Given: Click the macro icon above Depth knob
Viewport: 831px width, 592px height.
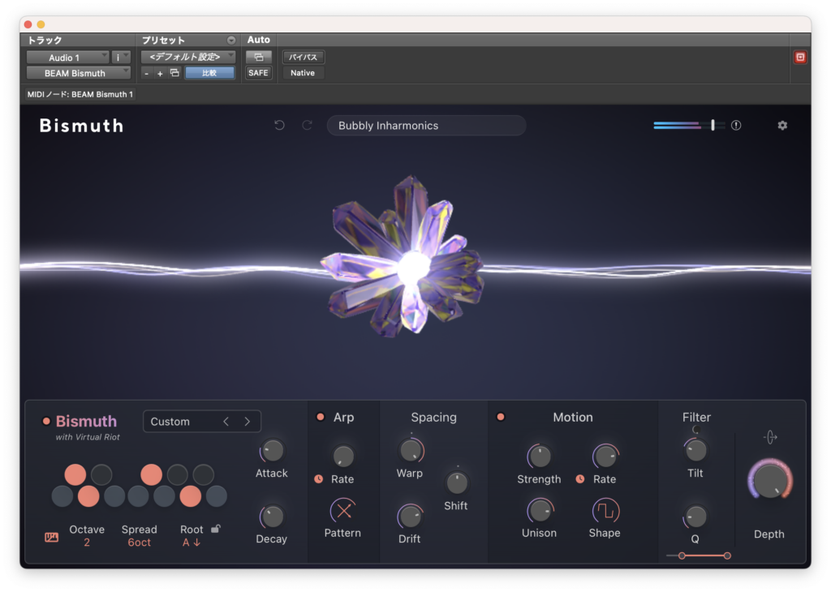Looking at the screenshot, I should pyautogui.click(x=770, y=437).
